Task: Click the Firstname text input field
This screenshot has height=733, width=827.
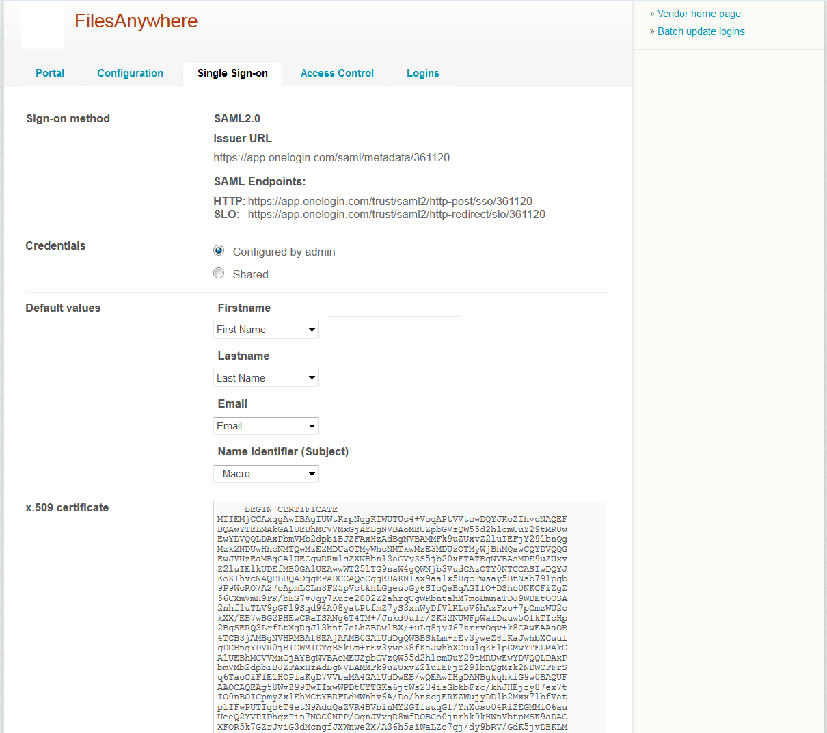Action: 395,308
